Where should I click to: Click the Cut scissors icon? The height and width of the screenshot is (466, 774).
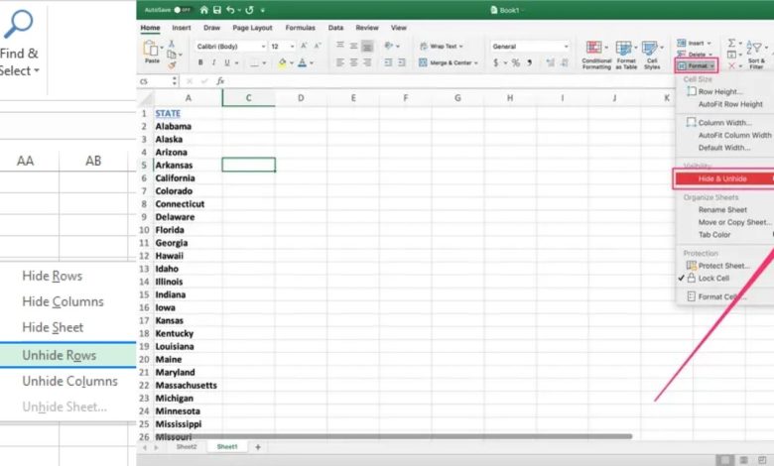click(x=172, y=44)
